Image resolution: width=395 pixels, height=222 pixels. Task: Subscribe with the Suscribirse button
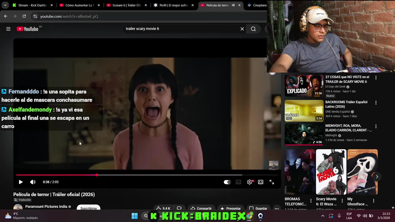point(89,208)
